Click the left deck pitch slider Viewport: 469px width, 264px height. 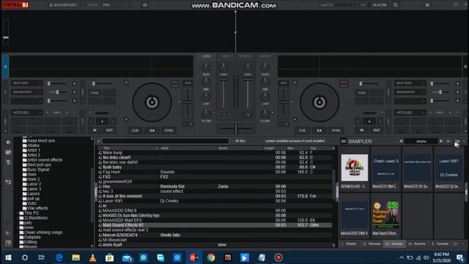[188, 103]
